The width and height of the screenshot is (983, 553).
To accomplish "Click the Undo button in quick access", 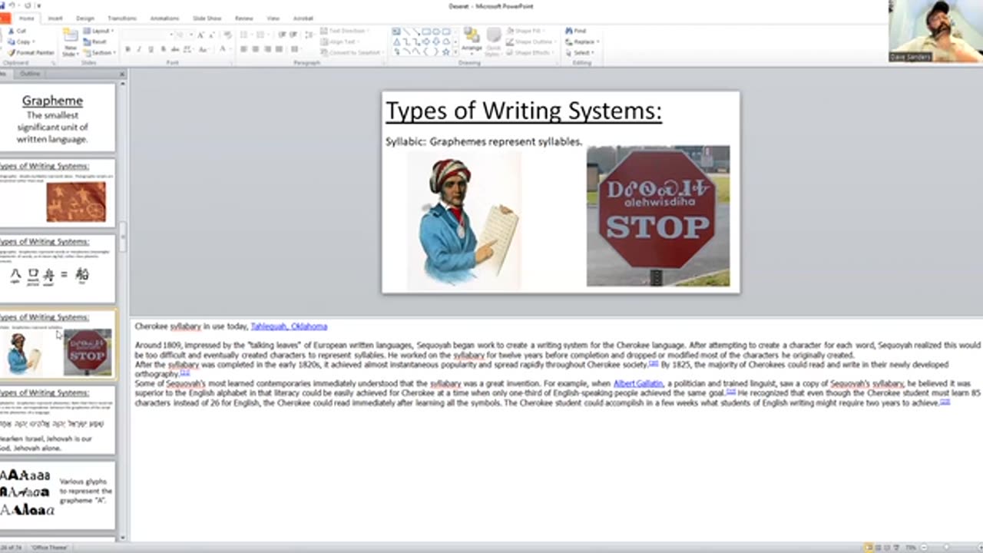I will 13,5.
